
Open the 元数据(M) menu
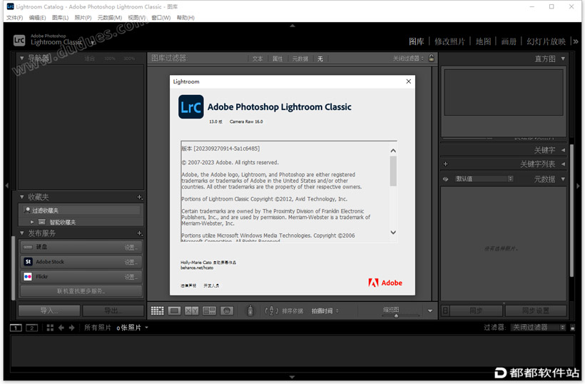(x=110, y=18)
